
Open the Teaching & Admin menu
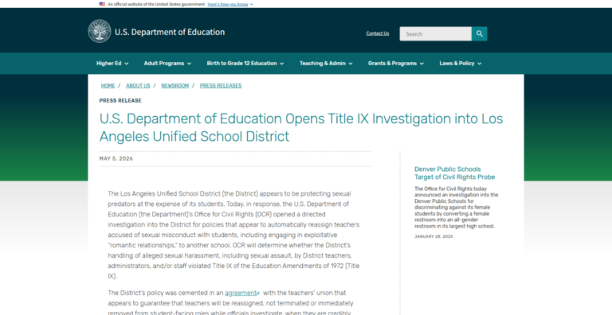click(x=326, y=63)
